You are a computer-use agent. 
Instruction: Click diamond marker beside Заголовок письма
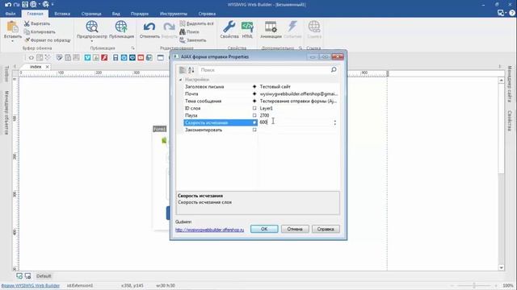[254, 86]
